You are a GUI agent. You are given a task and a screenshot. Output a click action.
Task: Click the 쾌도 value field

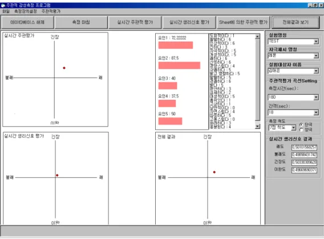coord(304,147)
